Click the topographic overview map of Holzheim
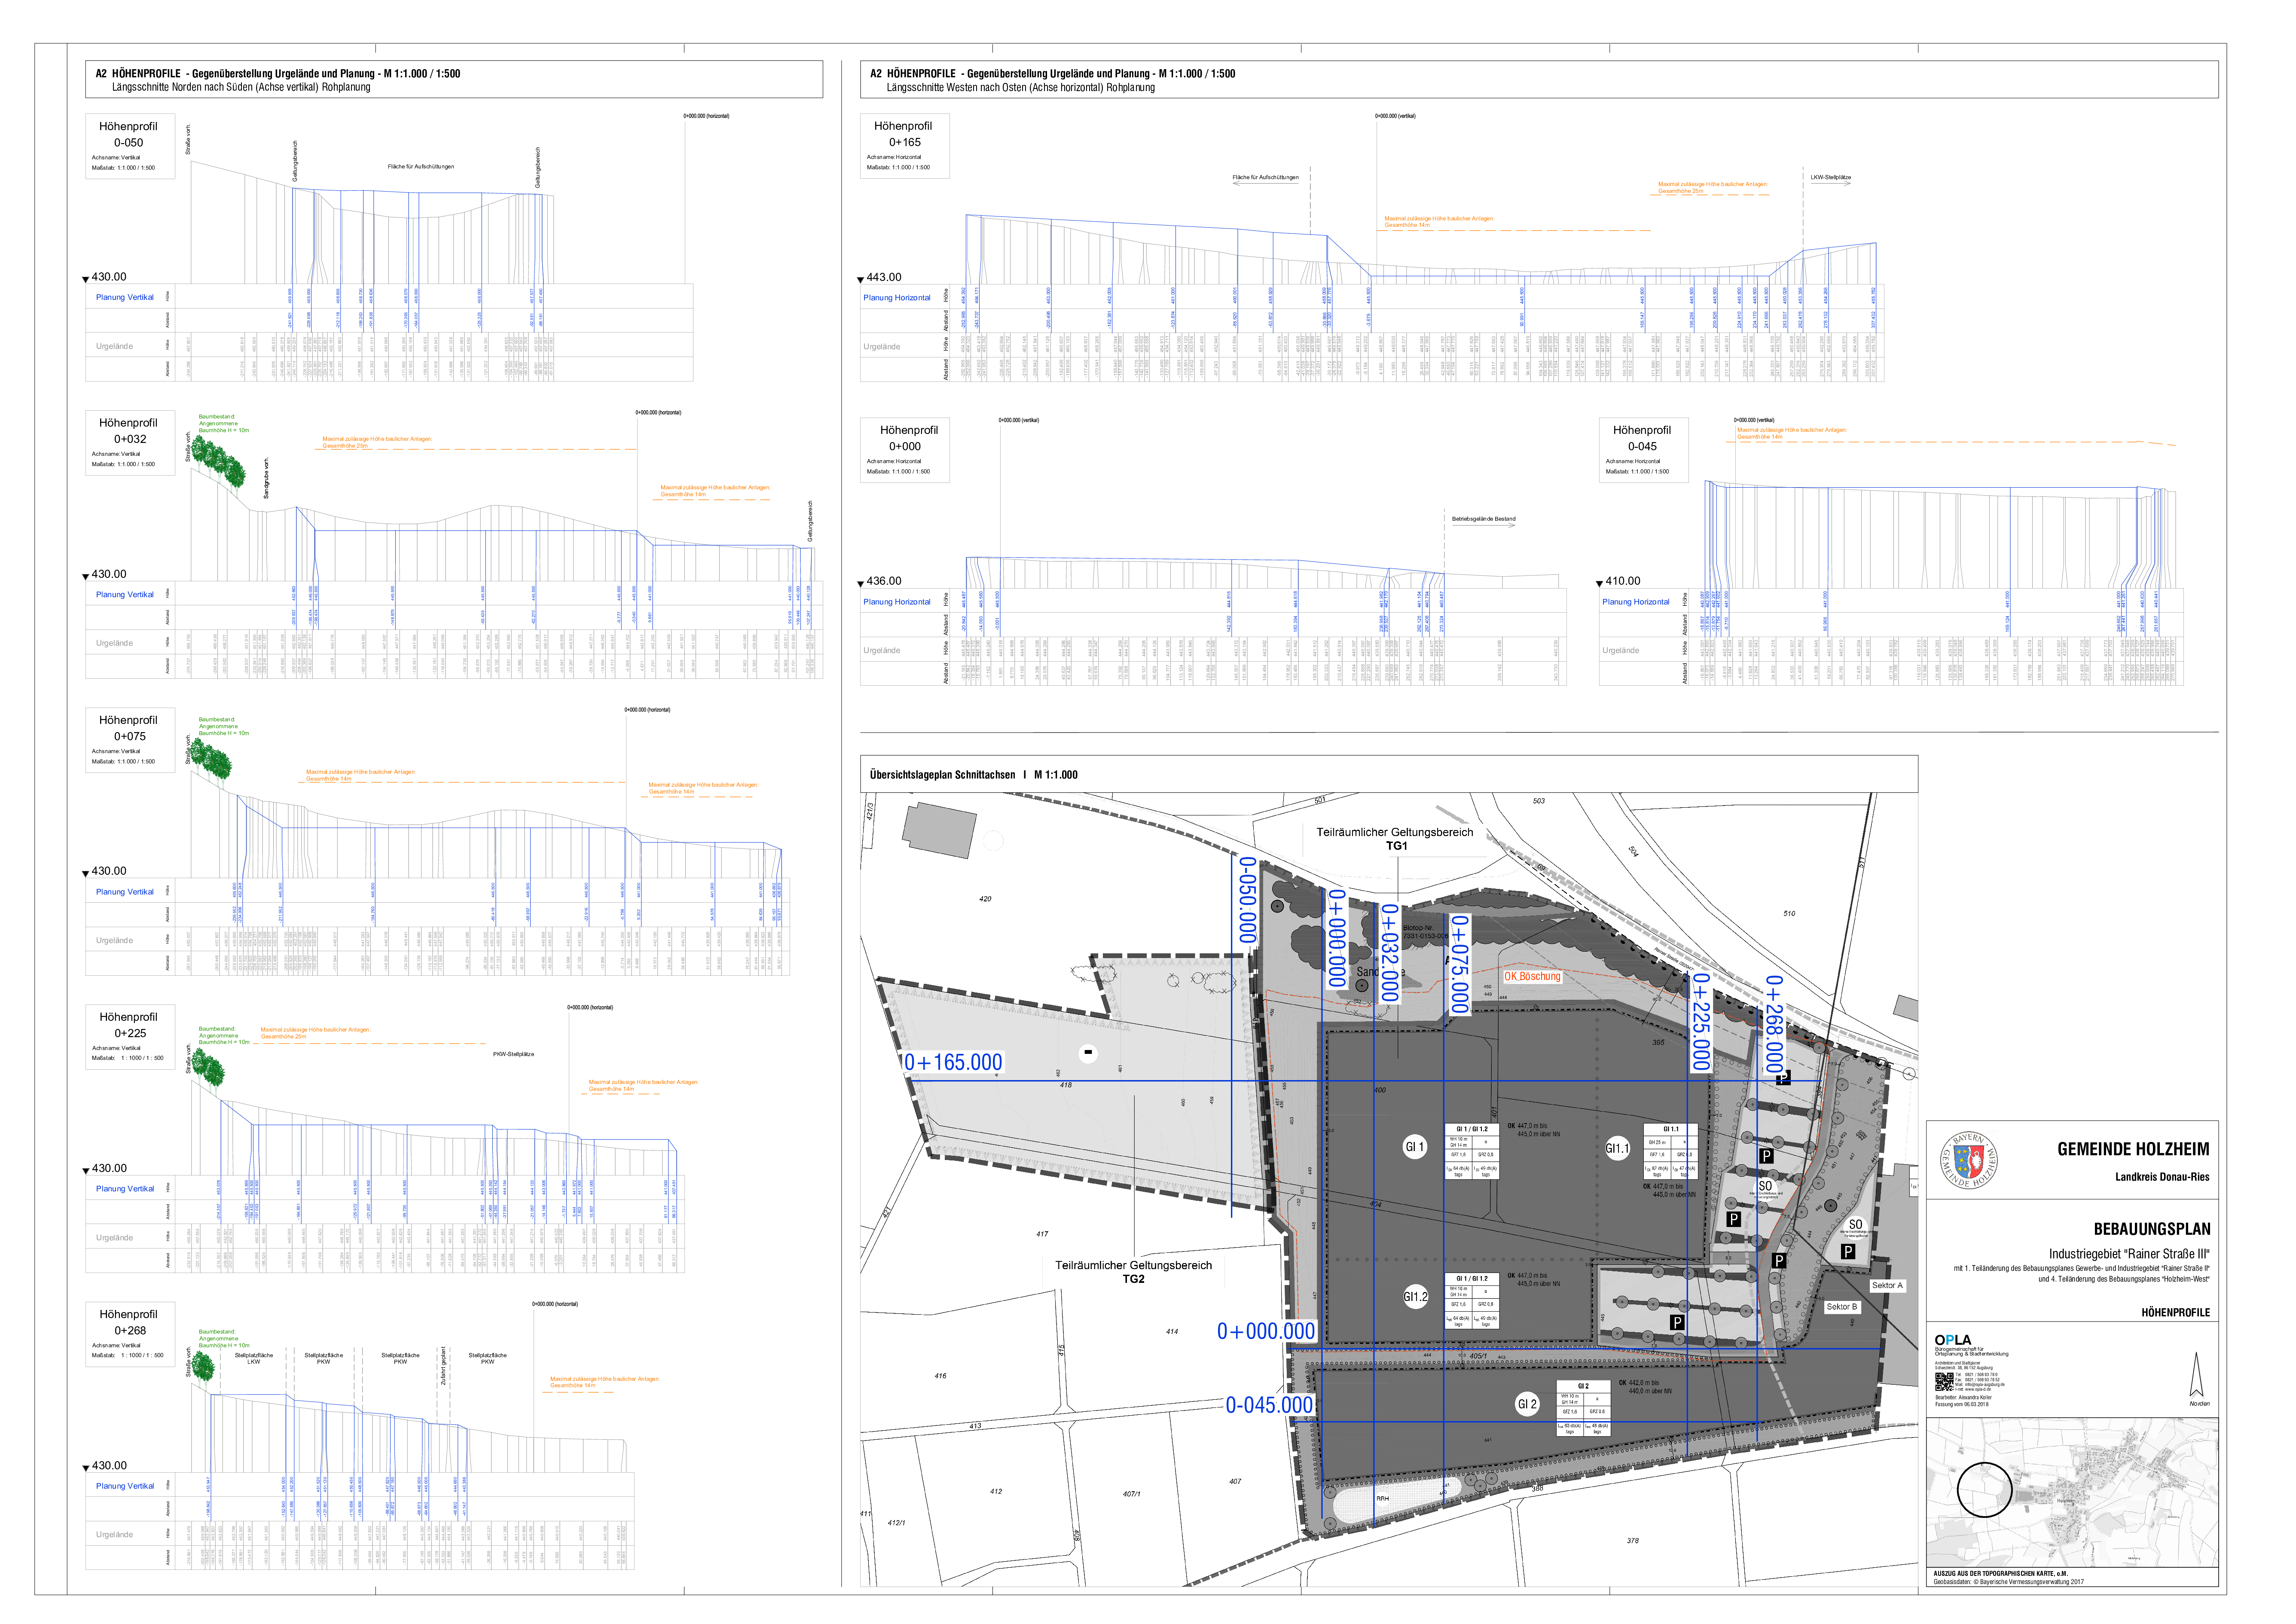Viewport: 2296px width, 1624px height. click(x=2072, y=1492)
